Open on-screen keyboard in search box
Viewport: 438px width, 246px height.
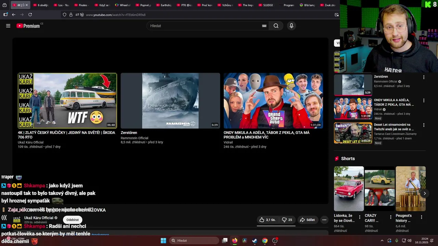[264, 26]
